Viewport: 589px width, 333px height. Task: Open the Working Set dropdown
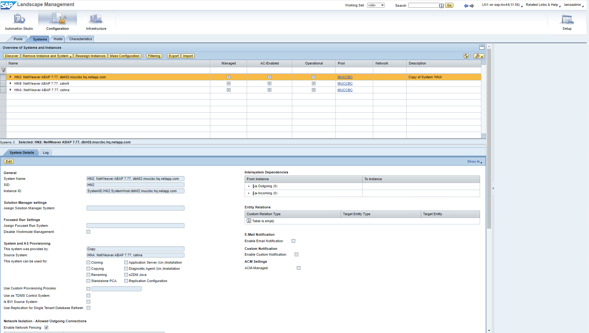coord(376,5)
